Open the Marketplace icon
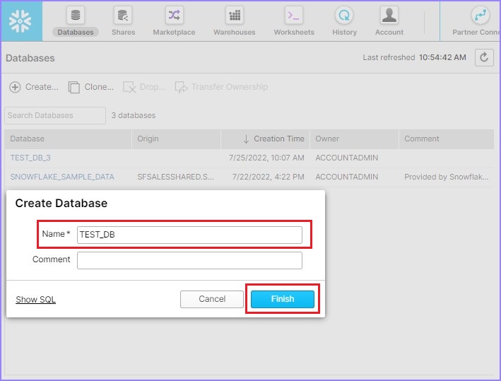The height and width of the screenshot is (381, 501). (174, 16)
